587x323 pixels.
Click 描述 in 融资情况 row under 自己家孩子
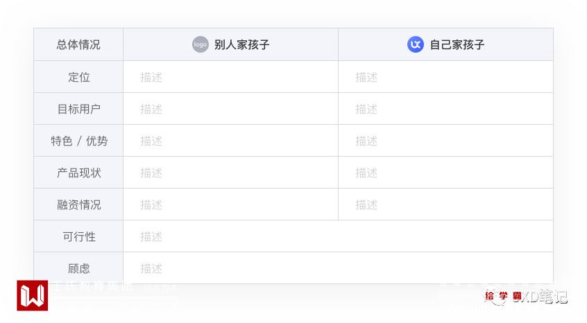coord(366,204)
